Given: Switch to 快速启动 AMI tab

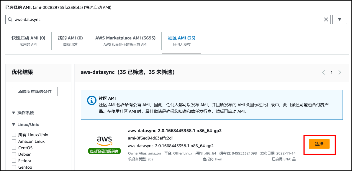Looking at the screenshot, I should click(x=29, y=41).
